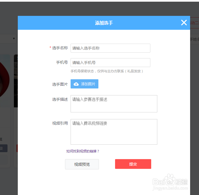Click the cloud upload icon

coord(76,84)
